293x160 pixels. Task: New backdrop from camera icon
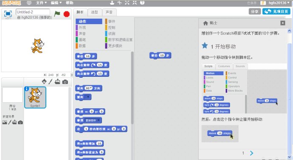click(20, 123)
